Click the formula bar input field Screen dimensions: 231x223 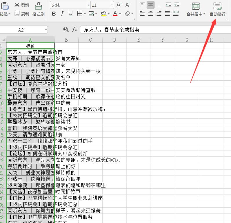154,30
